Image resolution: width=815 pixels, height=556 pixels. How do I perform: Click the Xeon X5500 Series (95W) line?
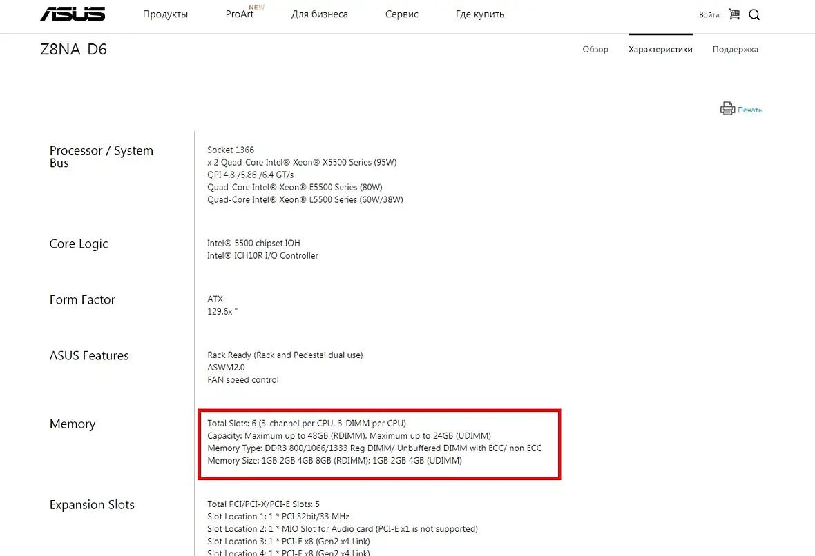coord(302,163)
